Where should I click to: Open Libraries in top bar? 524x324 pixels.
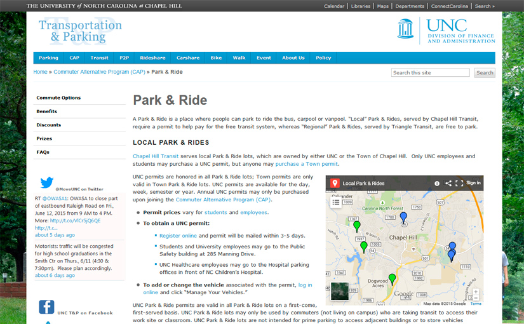coord(361,6)
